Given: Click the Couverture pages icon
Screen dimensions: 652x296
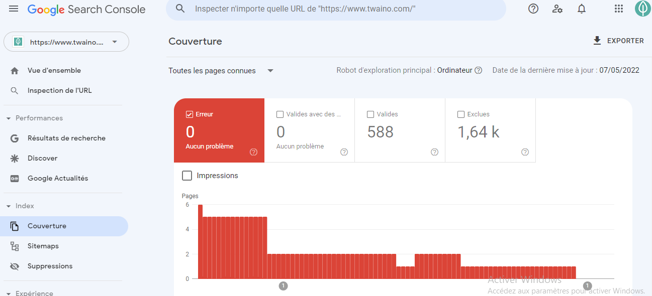Looking at the screenshot, I should pyautogui.click(x=15, y=226).
